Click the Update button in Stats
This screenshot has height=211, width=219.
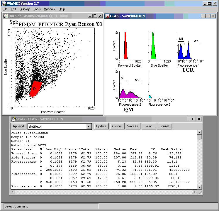[x=101, y=126]
